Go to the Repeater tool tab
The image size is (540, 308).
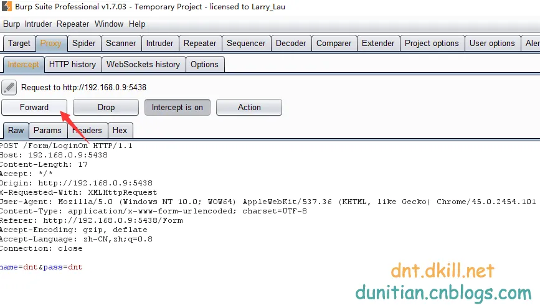pyautogui.click(x=200, y=44)
